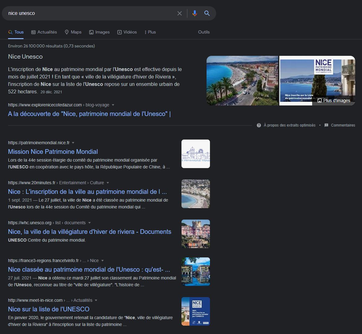The image size is (362, 334).
Task: Open the NICE Patrimoine Mondial featured image
Action: click(317, 81)
